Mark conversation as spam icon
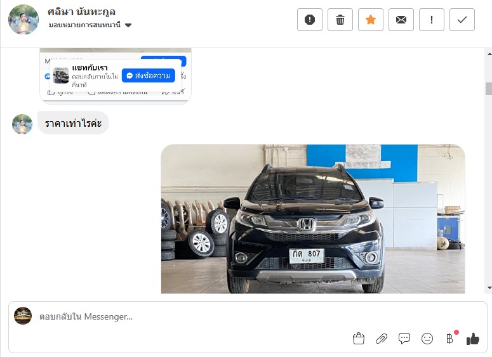This screenshot has height=357, width=492. coord(310,20)
